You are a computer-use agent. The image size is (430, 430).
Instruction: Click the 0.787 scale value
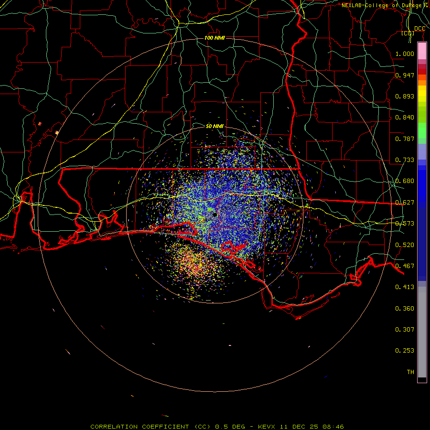(405, 139)
